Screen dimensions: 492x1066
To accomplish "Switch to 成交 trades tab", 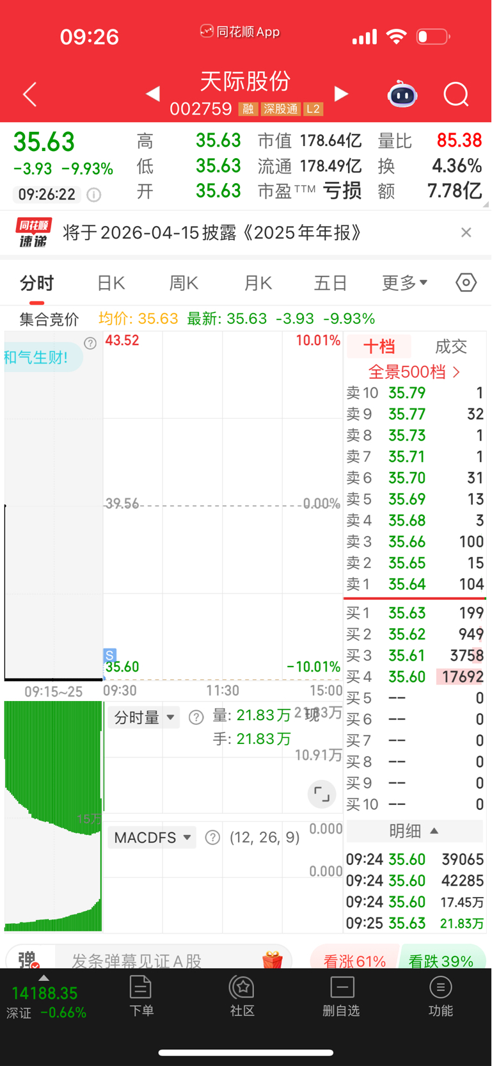I will pos(451,346).
